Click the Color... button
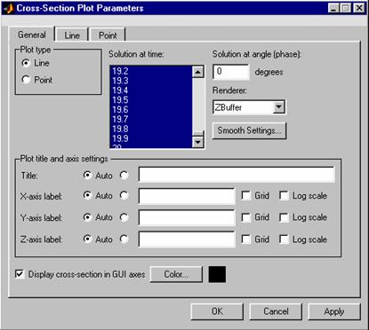Screen dimensions: 369x330 click(x=176, y=274)
